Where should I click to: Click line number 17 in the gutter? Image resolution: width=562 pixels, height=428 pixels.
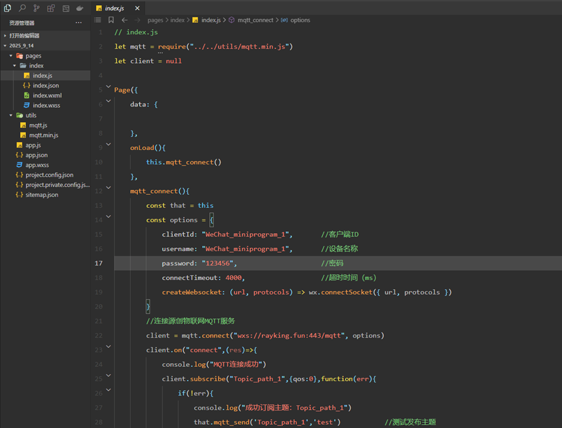[x=99, y=263]
